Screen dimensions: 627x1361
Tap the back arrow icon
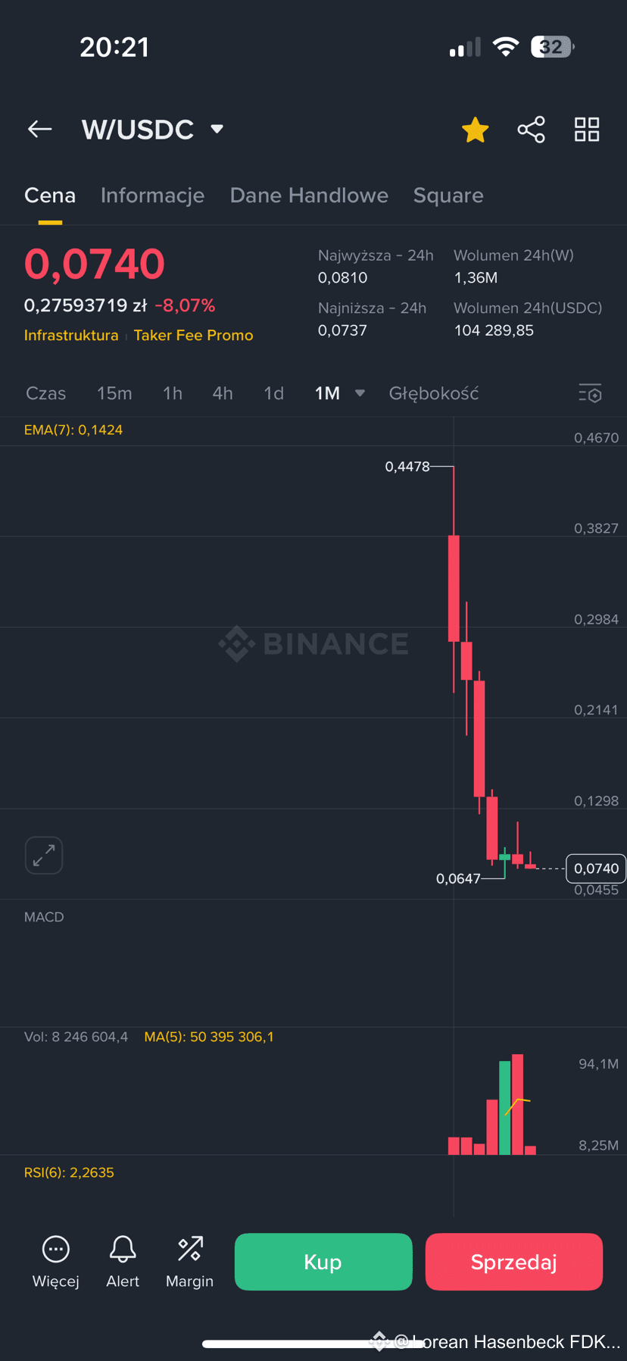tap(40, 130)
